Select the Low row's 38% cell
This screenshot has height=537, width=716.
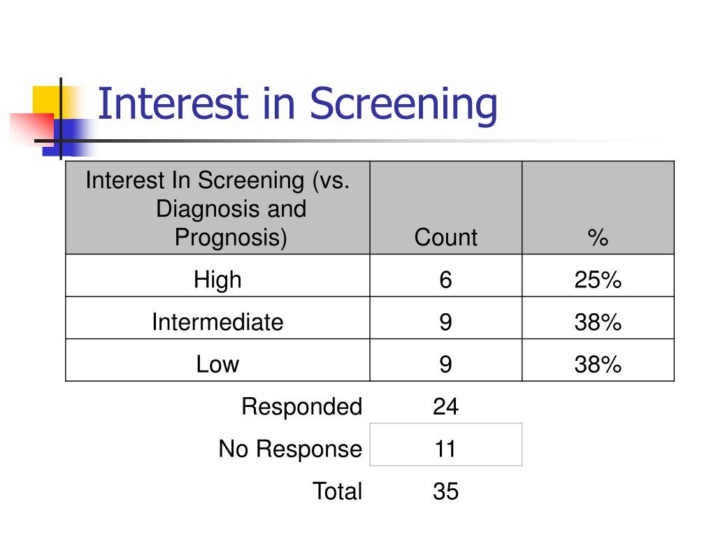[x=599, y=360]
